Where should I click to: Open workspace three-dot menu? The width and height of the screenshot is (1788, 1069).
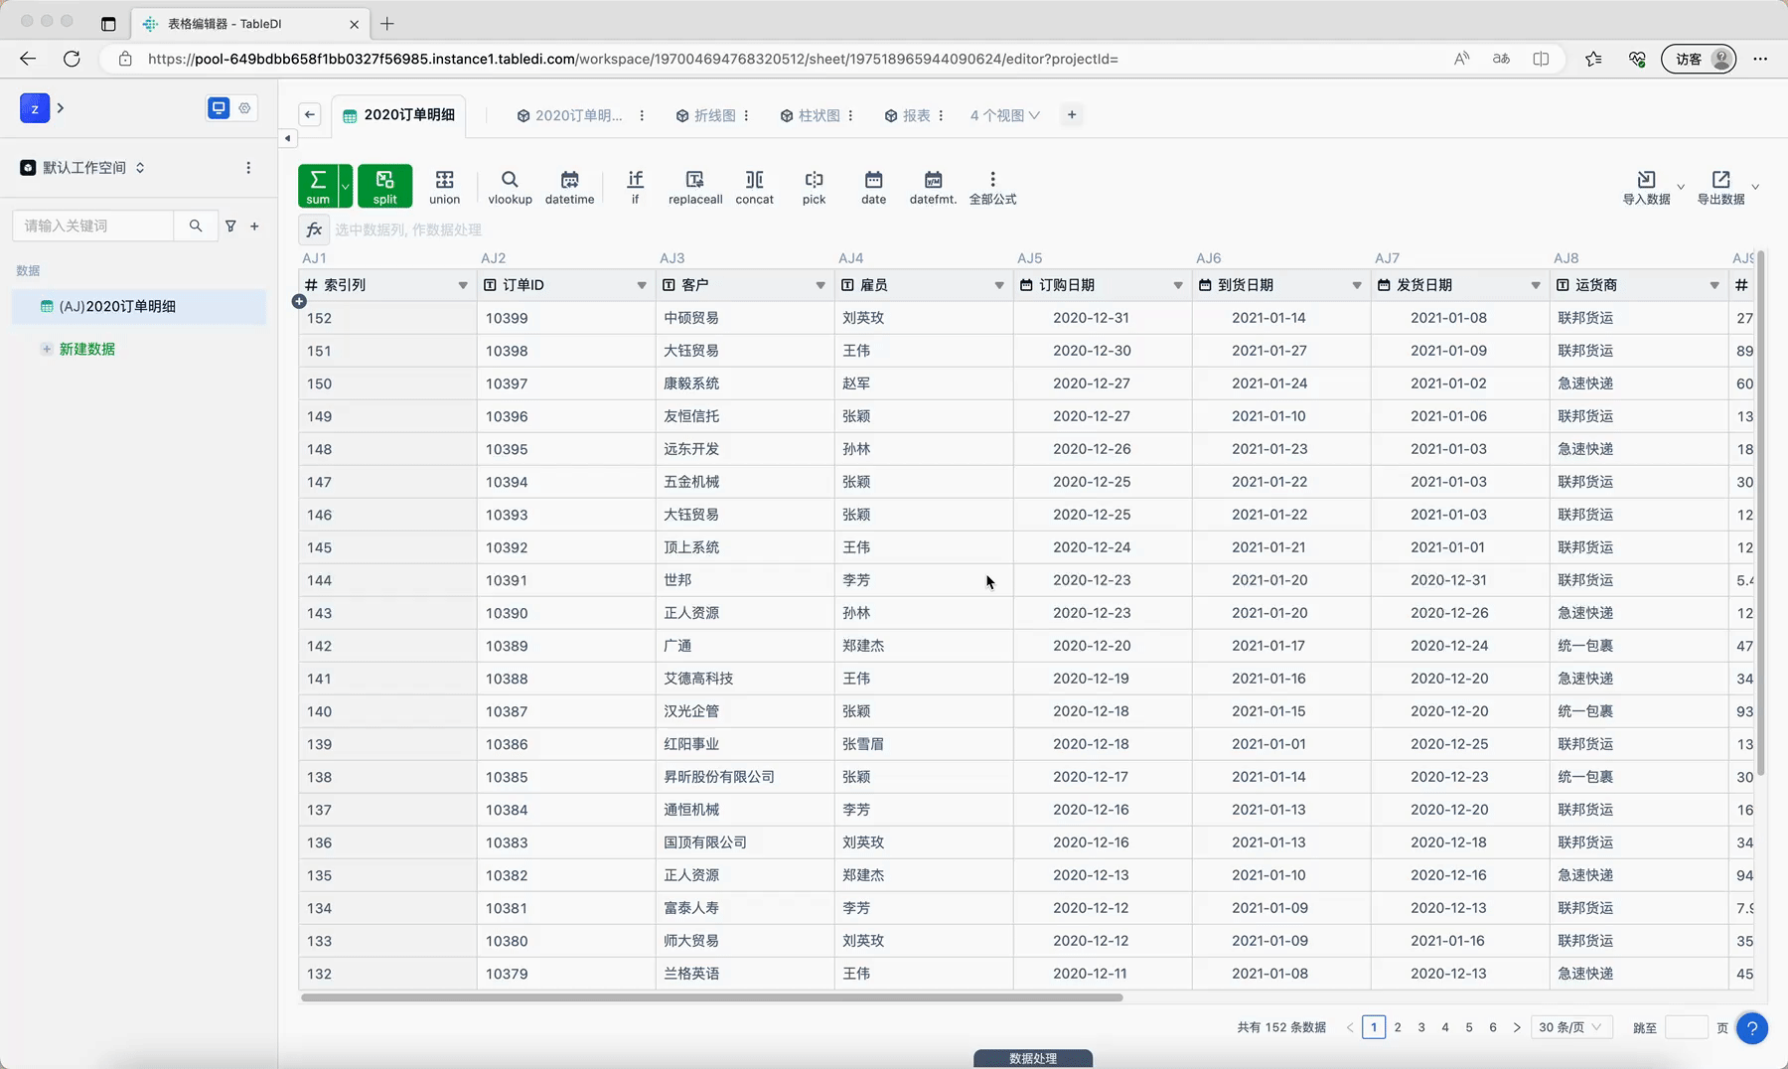[x=248, y=168]
